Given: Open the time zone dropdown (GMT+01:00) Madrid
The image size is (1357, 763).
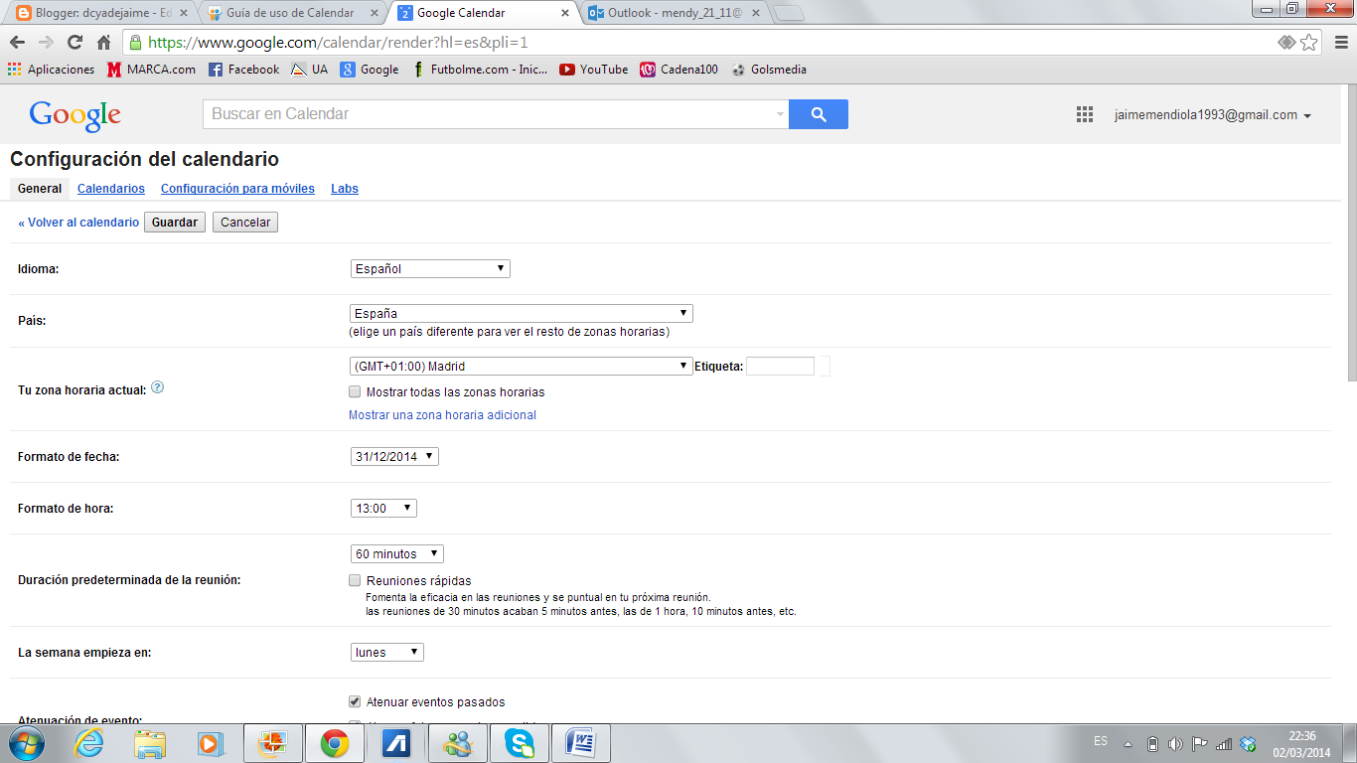Looking at the screenshot, I should 522,366.
